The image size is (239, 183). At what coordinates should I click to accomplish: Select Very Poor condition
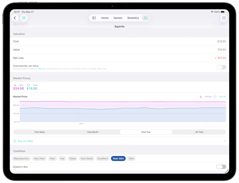pos(39,159)
